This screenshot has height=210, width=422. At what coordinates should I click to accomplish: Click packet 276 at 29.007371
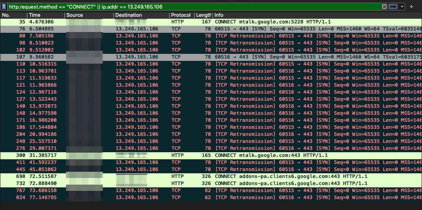211,148
